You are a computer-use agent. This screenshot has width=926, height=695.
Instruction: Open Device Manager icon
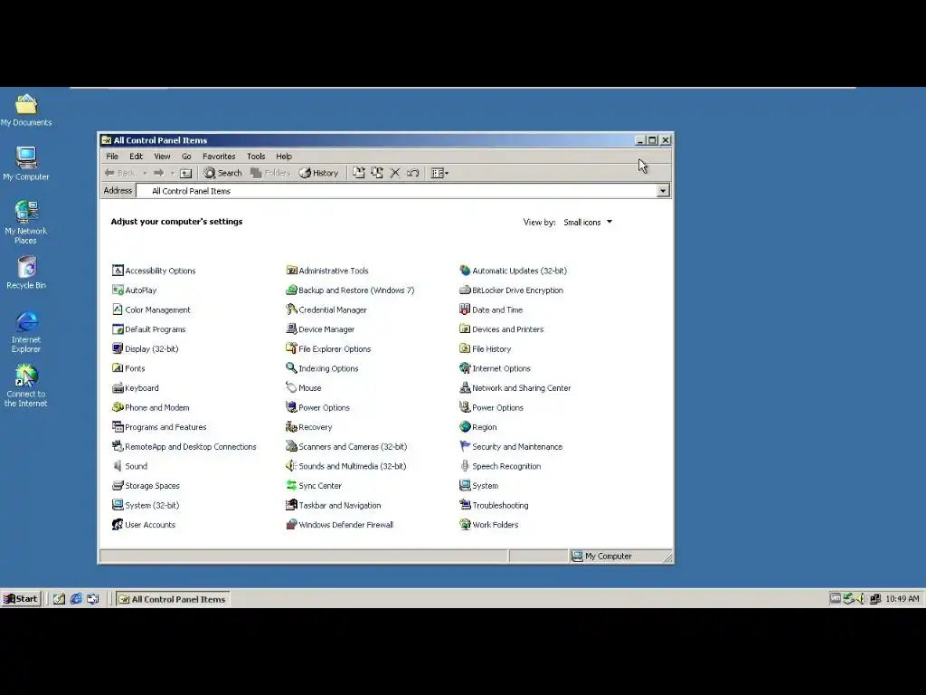[x=291, y=328]
